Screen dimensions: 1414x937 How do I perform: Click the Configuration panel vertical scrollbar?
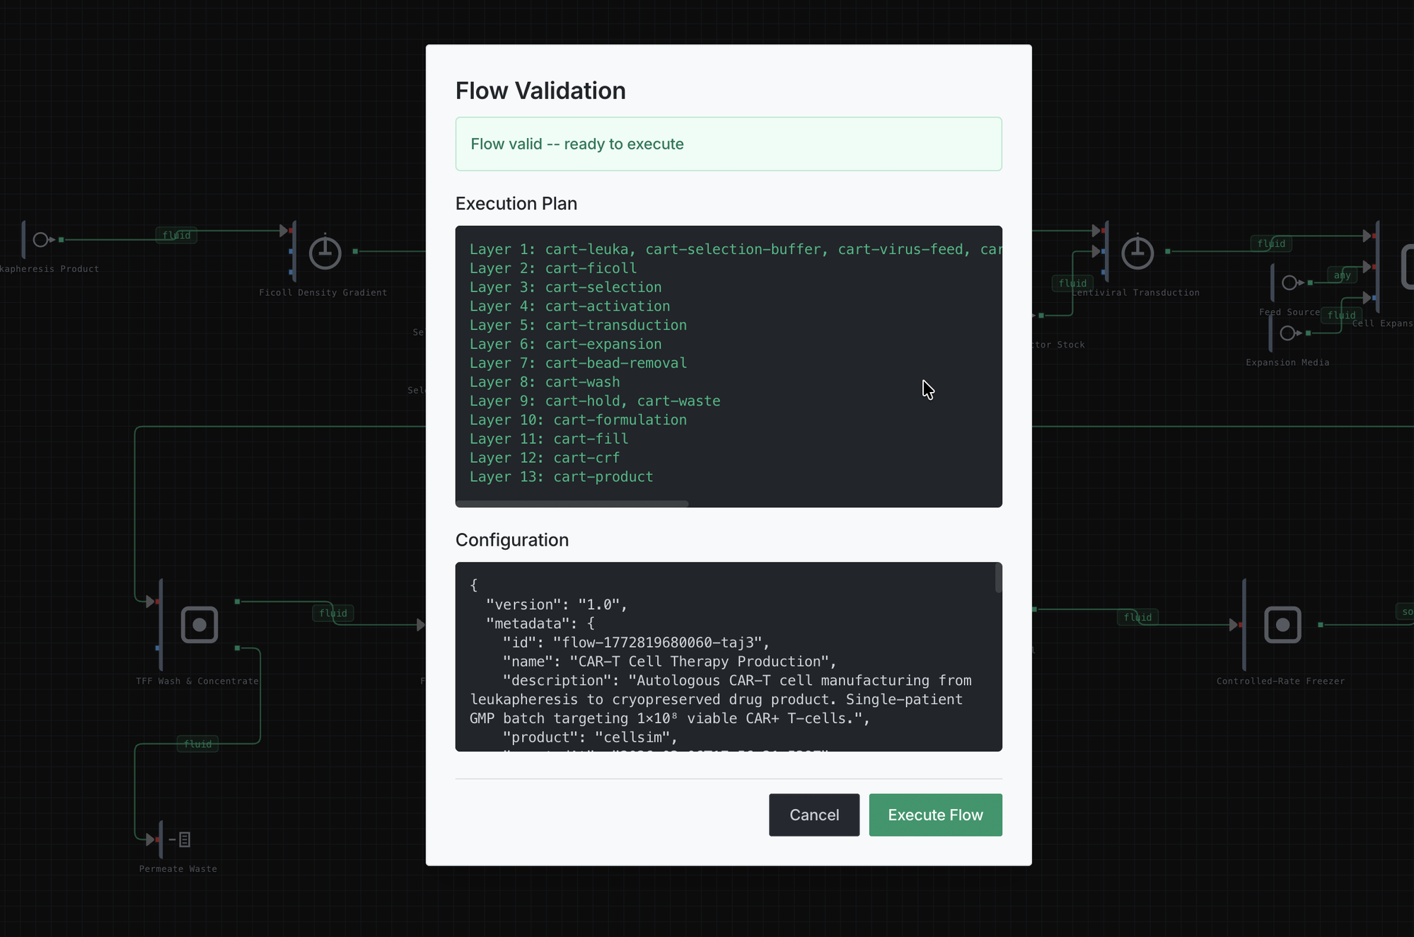pos(999,577)
